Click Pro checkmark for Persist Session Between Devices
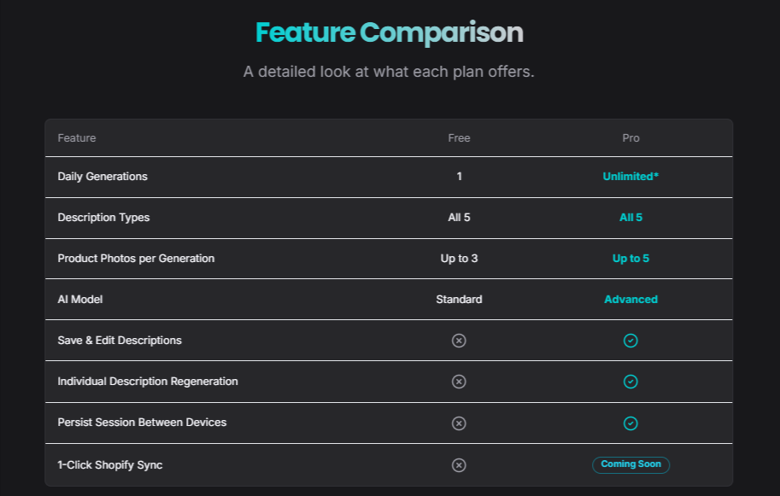 tap(630, 423)
